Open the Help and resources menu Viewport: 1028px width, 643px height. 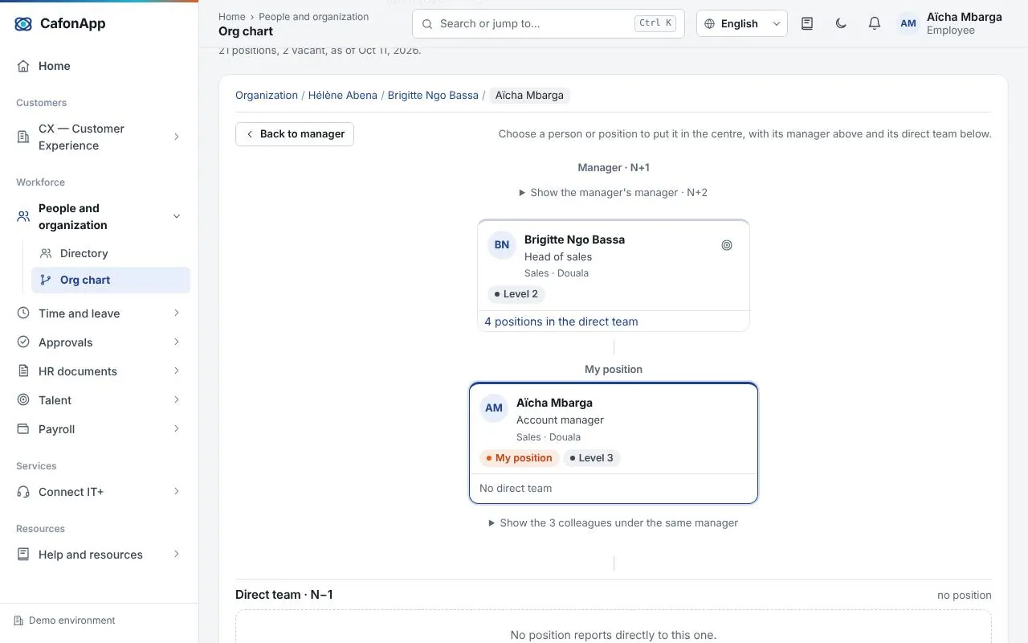99,555
